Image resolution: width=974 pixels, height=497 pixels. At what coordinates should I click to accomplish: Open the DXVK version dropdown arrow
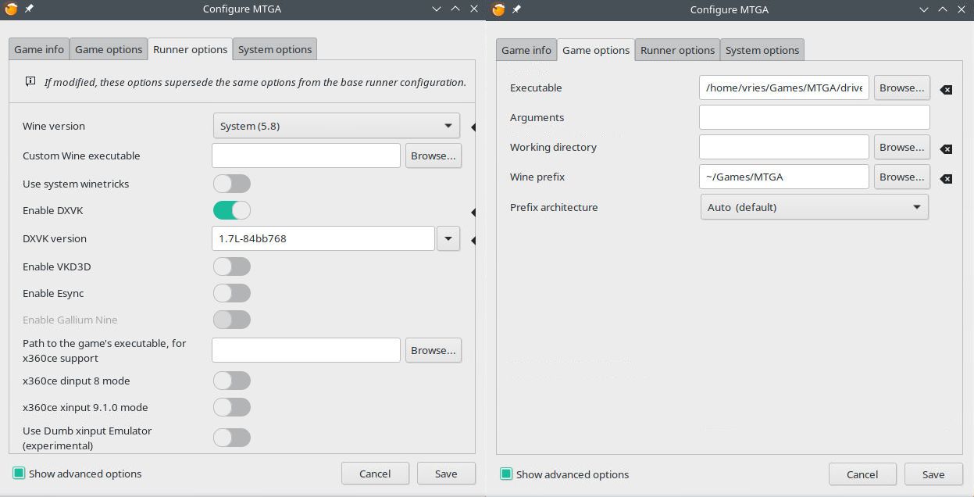point(448,238)
